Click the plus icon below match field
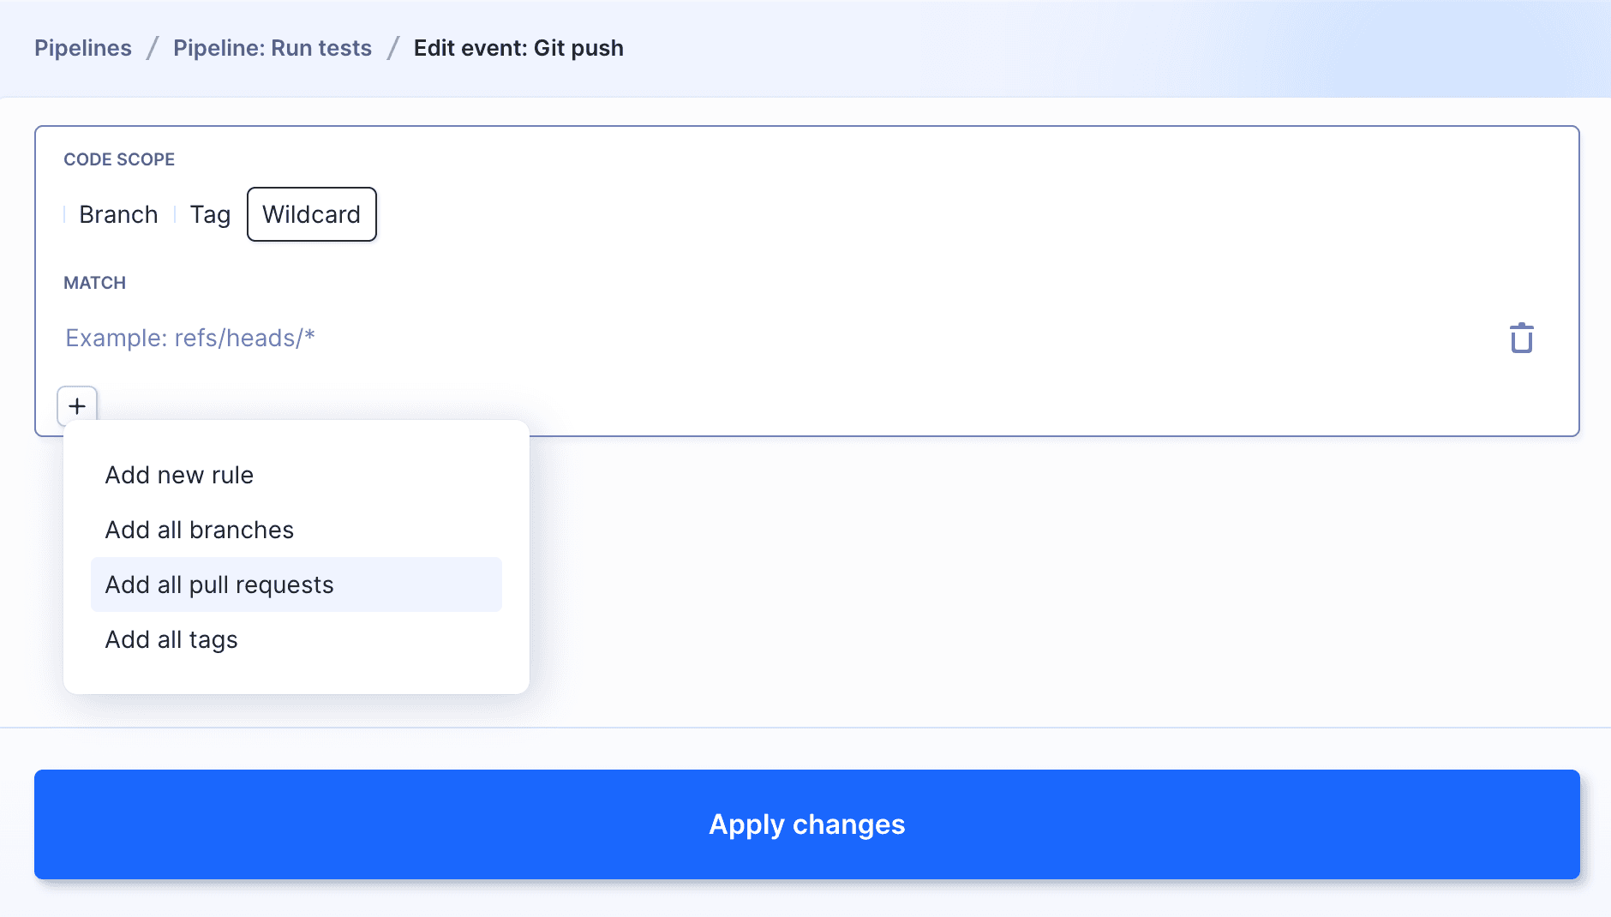 pos(77,405)
